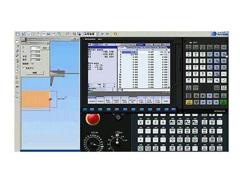This screenshot has width=240, height=180.
Task: Open the dropdown list in the top toolbar
Action: point(91,34)
